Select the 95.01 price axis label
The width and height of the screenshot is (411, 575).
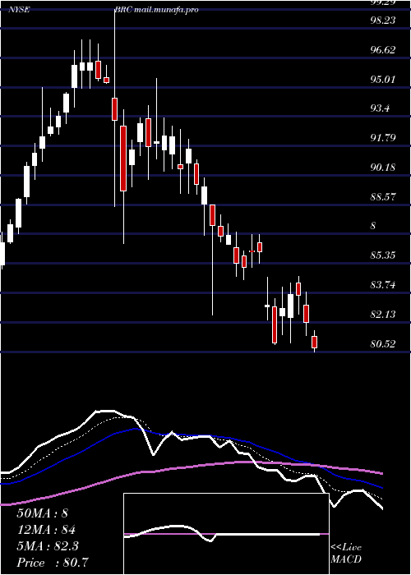tap(383, 79)
